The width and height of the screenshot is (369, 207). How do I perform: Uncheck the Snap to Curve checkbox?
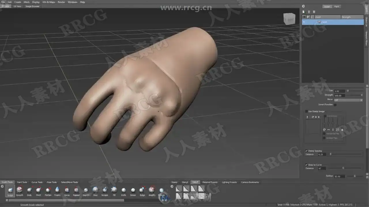pos(306,165)
